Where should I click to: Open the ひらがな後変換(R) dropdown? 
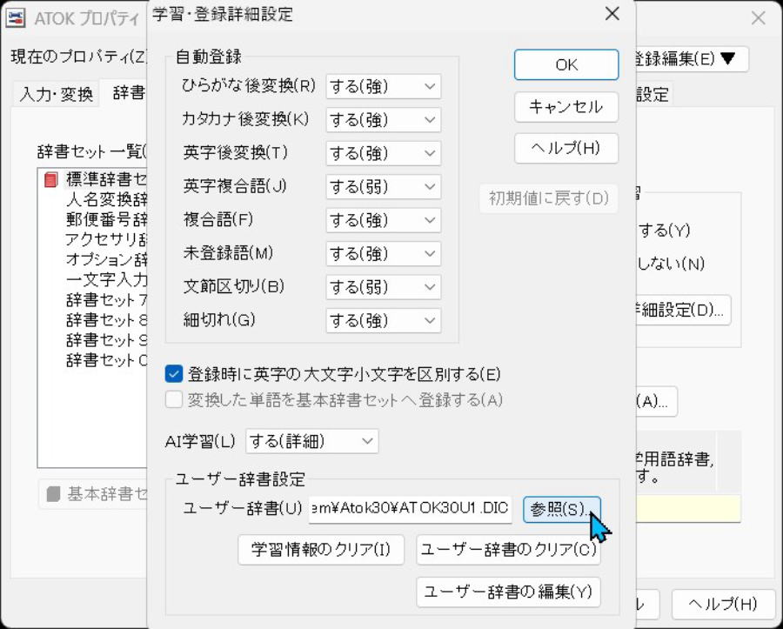click(383, 86)
